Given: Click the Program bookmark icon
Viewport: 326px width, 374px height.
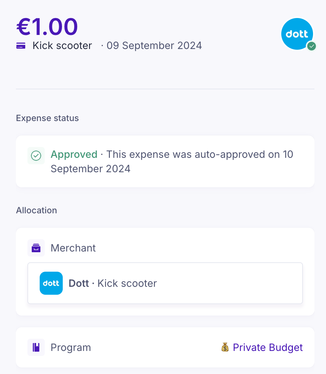Looking at the screenshot, I should [36, 347].
